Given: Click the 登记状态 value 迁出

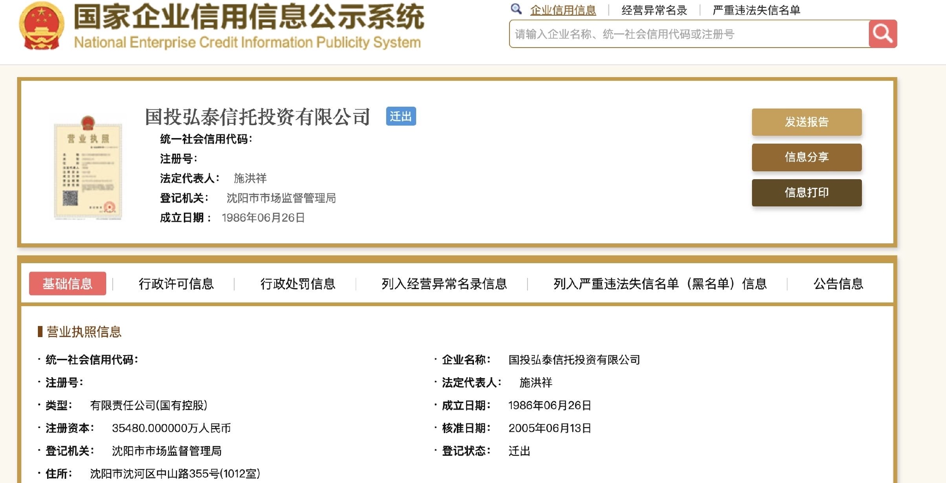Looking at the screenshot, I should click(x=519, y=451).
